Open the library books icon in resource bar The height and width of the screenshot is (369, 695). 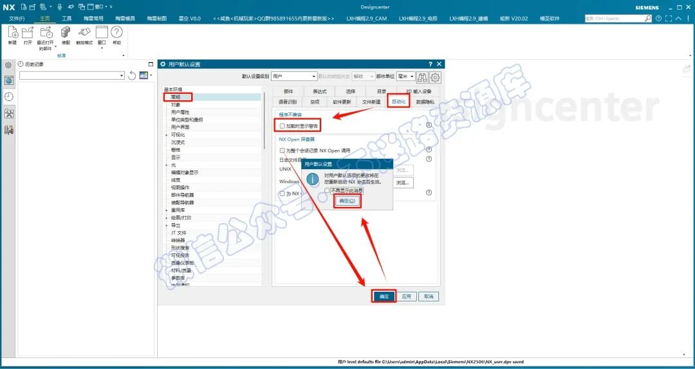pos(9,130)
